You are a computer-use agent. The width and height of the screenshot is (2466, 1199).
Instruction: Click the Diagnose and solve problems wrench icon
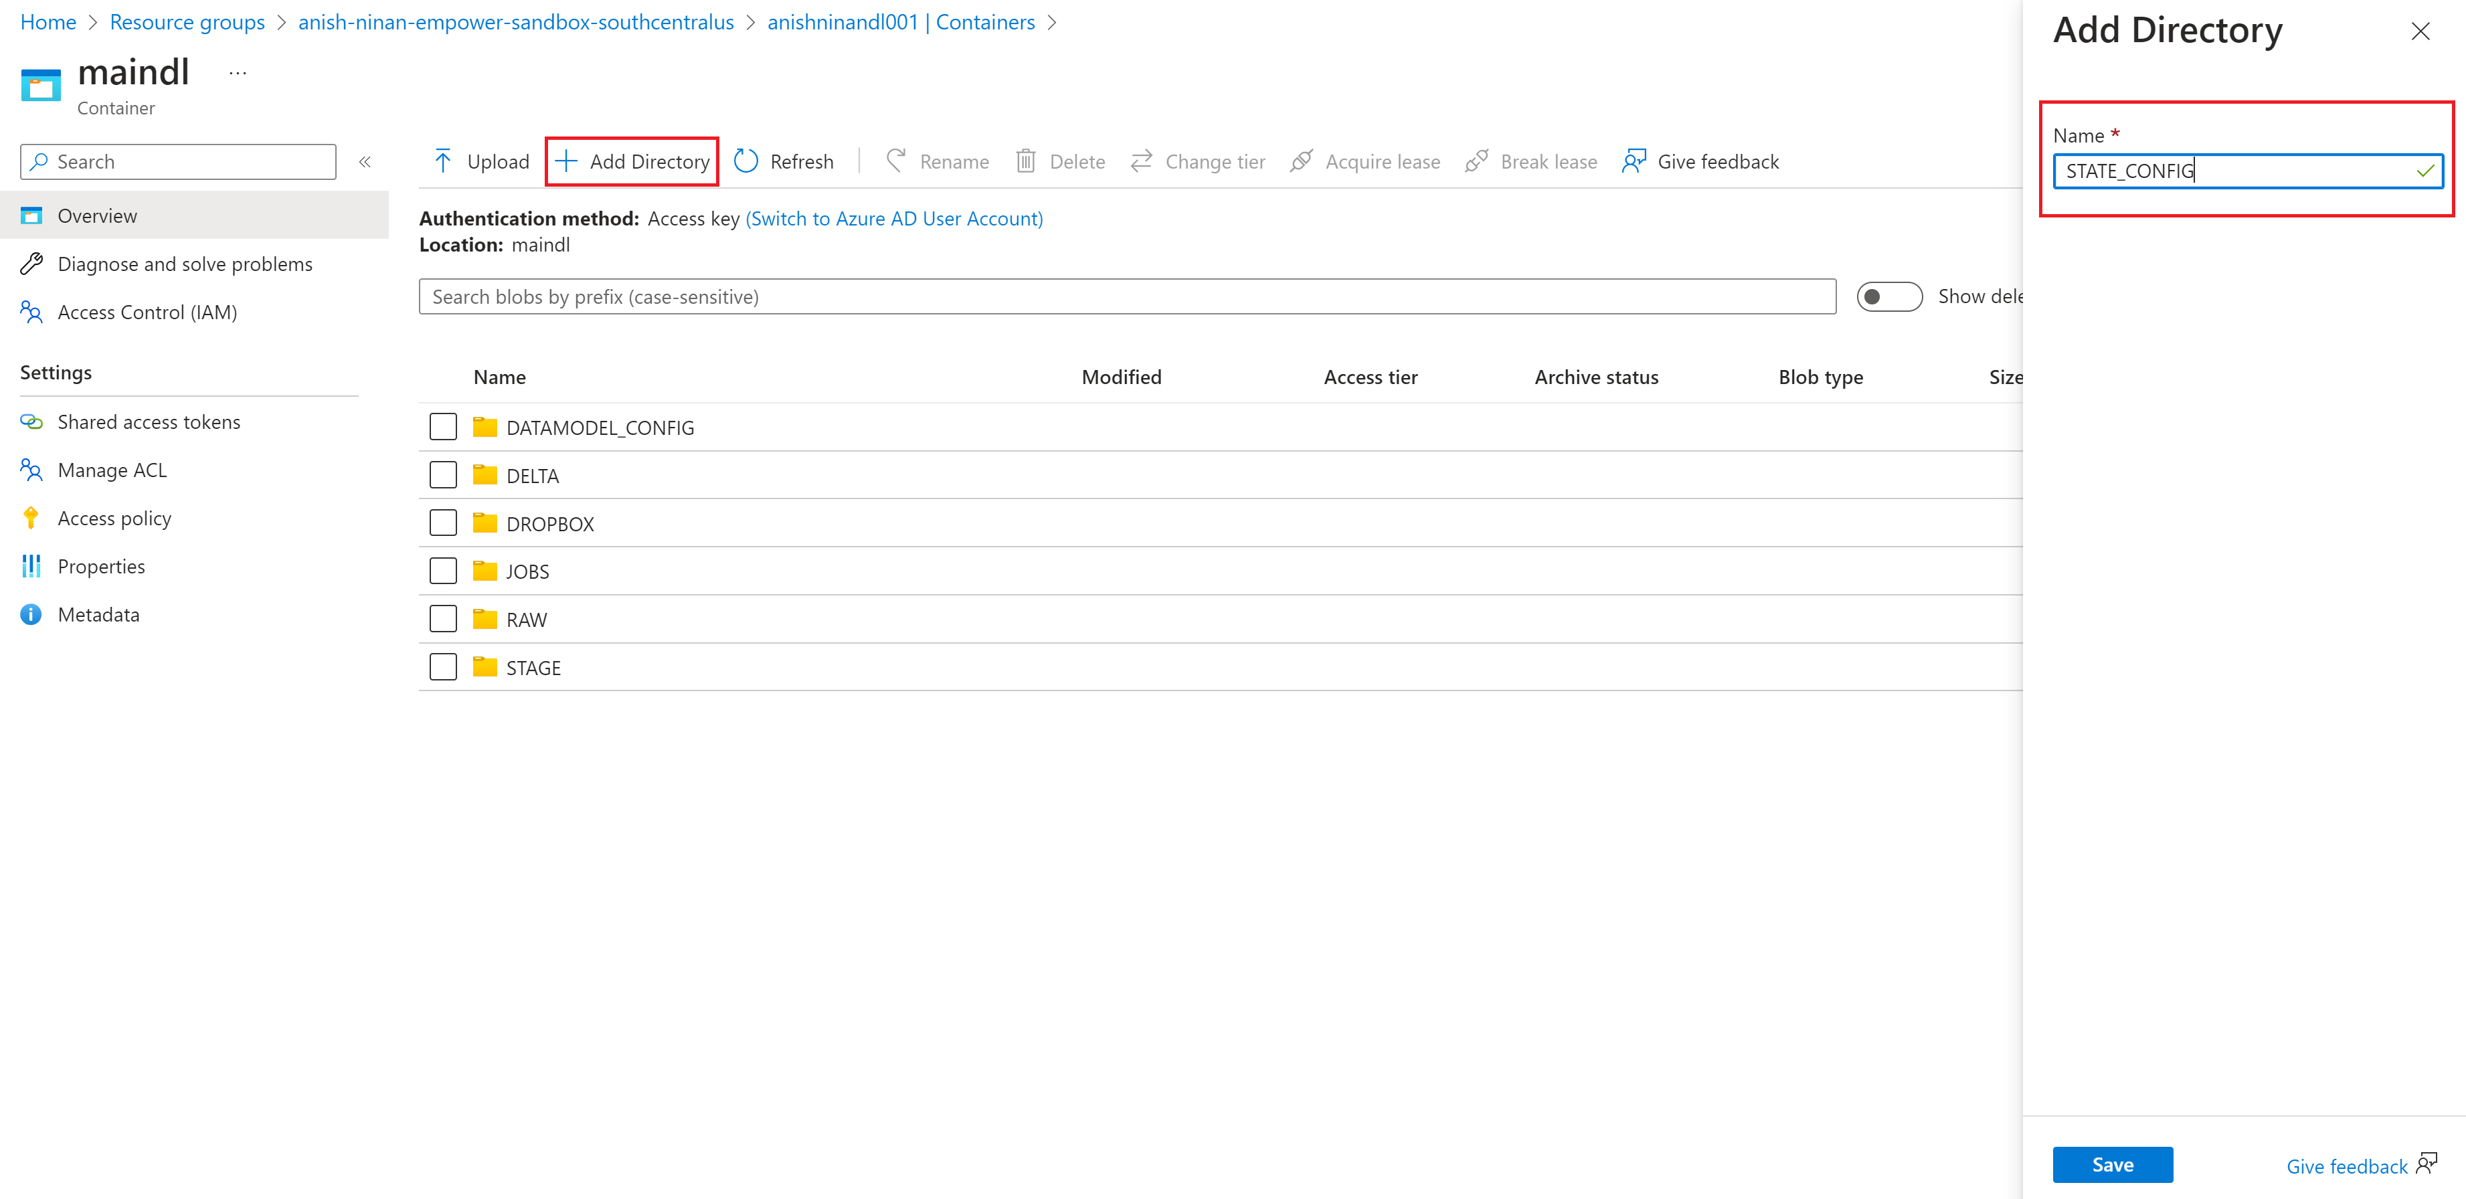click(x=31, y=263)
